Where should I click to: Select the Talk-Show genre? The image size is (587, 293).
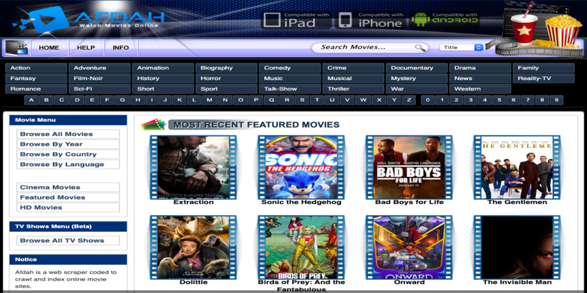tap(290, 89)
